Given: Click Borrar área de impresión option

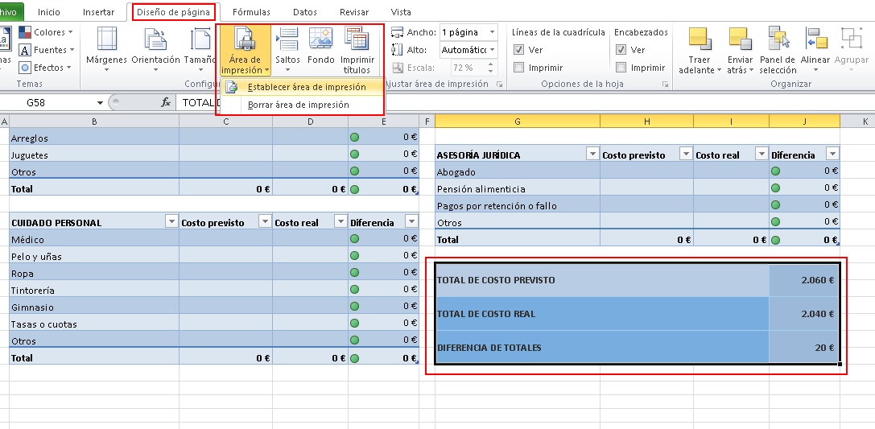Looking at the screenshot, I should (298, 105).
